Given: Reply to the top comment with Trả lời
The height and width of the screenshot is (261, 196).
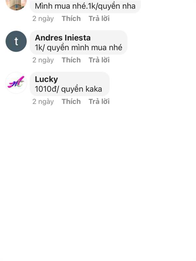Looking at the screenshot, I should 99,19.
